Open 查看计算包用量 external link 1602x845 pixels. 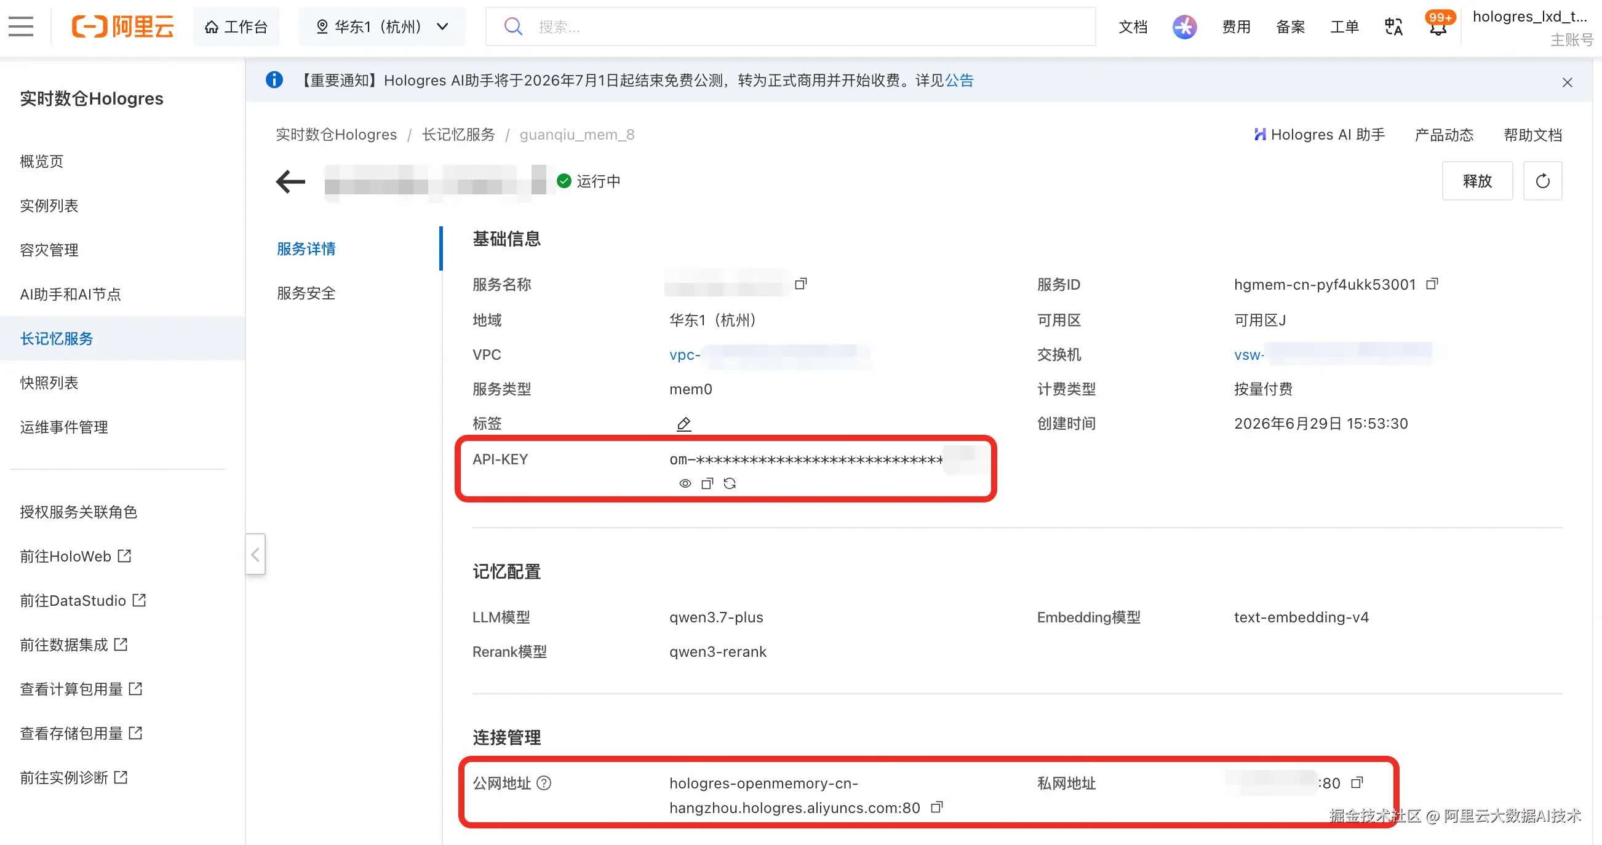point(81,688)
